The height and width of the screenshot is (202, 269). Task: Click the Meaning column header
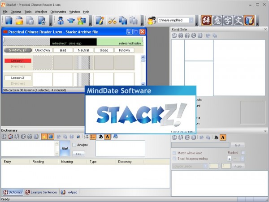[x=72, y=162]
